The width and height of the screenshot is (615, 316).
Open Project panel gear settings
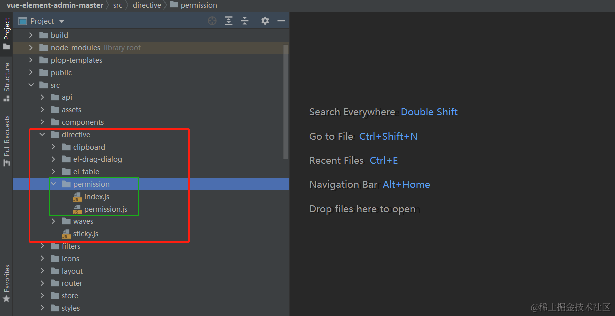pos(265,21)
